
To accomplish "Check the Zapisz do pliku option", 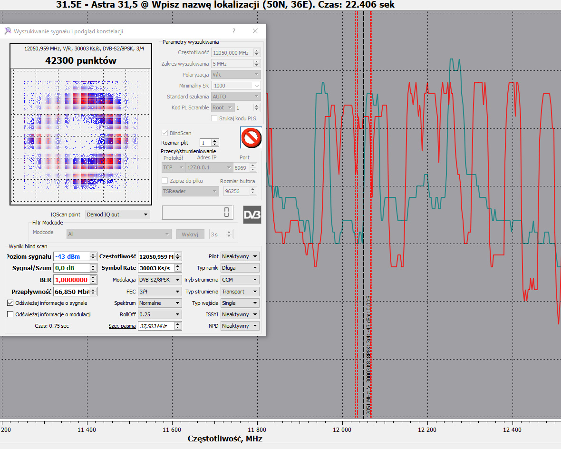I will [165, 180].
